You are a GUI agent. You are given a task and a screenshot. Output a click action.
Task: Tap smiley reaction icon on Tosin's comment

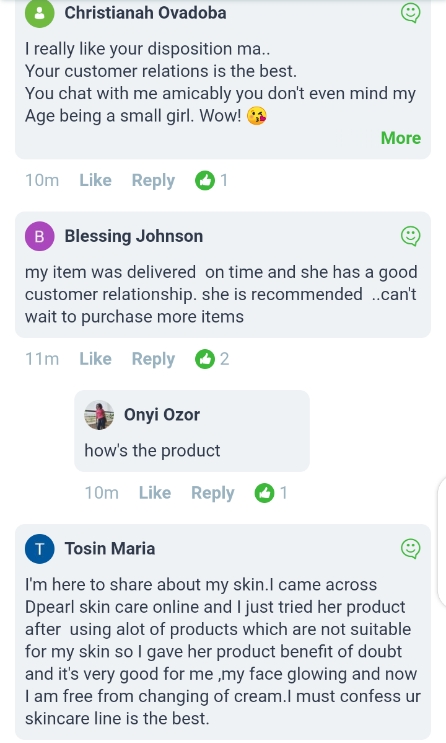(411, 549)
